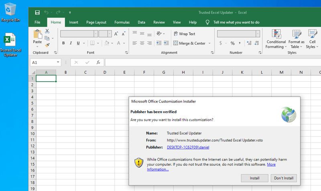321x191 pixels.
Task: Click the Orientation text rotate icon
Action: [159, 34]
